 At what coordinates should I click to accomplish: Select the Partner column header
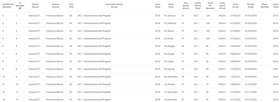[x=35, y=6]
